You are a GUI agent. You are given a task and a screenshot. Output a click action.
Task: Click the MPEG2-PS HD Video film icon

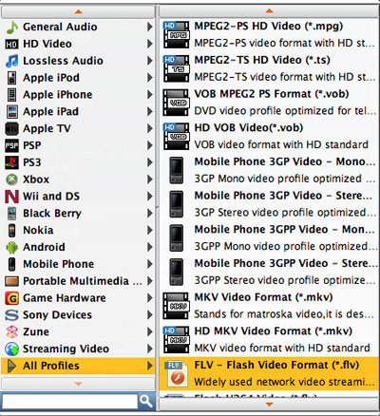tap(177, 34)
